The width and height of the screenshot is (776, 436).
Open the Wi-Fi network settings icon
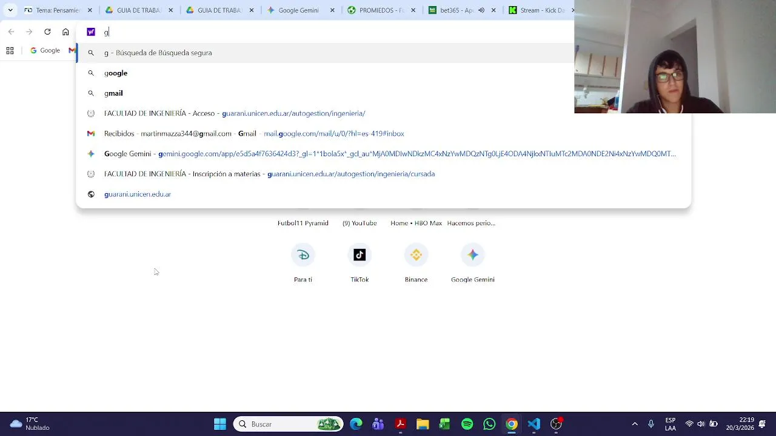(x=689, y=424)
